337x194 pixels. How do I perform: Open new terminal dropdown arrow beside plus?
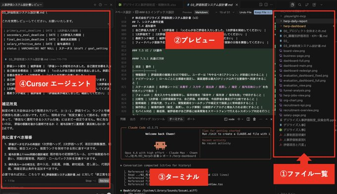pos(242,119)
